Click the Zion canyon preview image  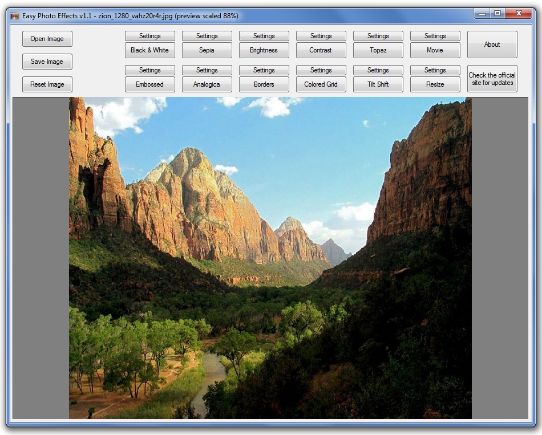coord(270,258)
